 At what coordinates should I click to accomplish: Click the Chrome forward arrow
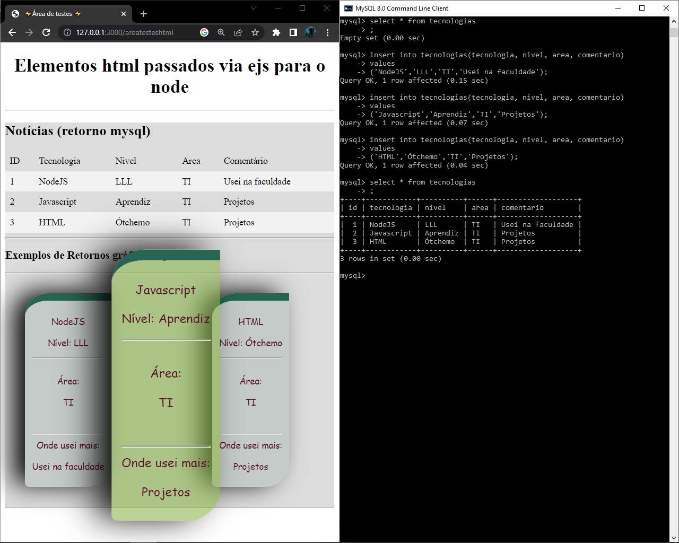click(x=29, y=32)
